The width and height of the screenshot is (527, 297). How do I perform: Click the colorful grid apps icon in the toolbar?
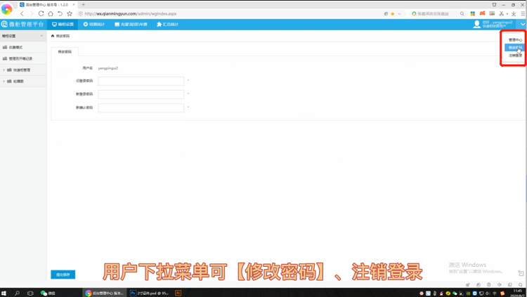(x=473, y=13)
